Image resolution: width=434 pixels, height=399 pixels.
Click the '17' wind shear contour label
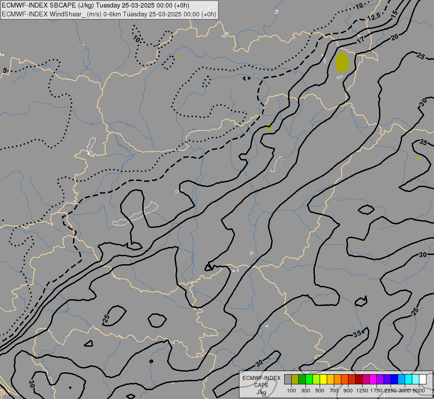[x=360, y=40]
